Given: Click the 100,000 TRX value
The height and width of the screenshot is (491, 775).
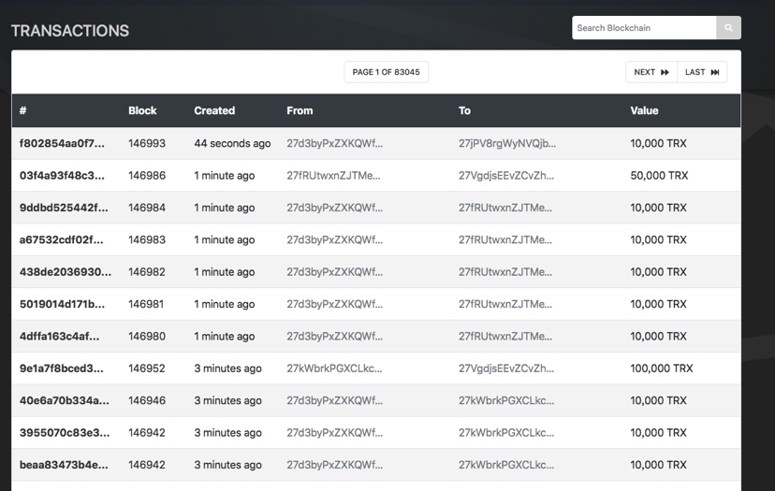Looking at the screenshot, I should pos(662,368).
